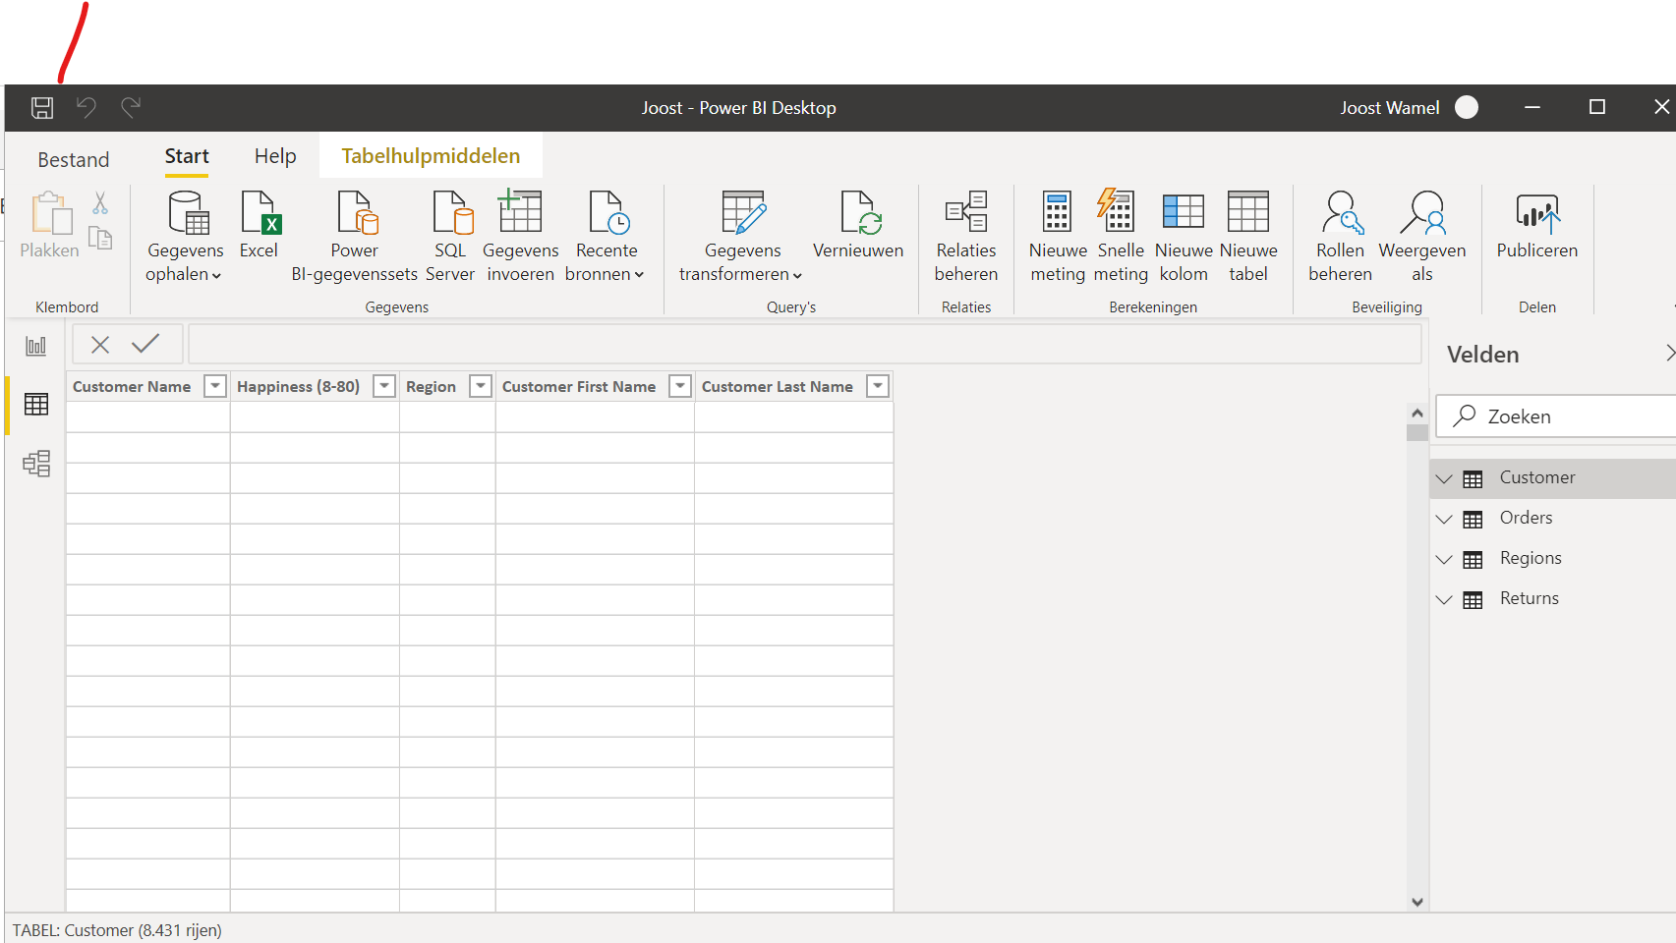
Task: Open Region column filter dropdown
Action: [x=481, y=386]
